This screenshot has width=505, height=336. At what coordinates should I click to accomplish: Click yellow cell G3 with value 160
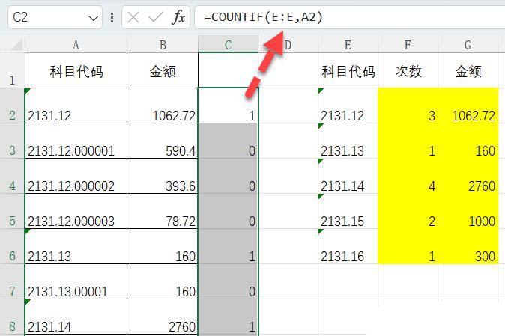click(x=468, y=141)
